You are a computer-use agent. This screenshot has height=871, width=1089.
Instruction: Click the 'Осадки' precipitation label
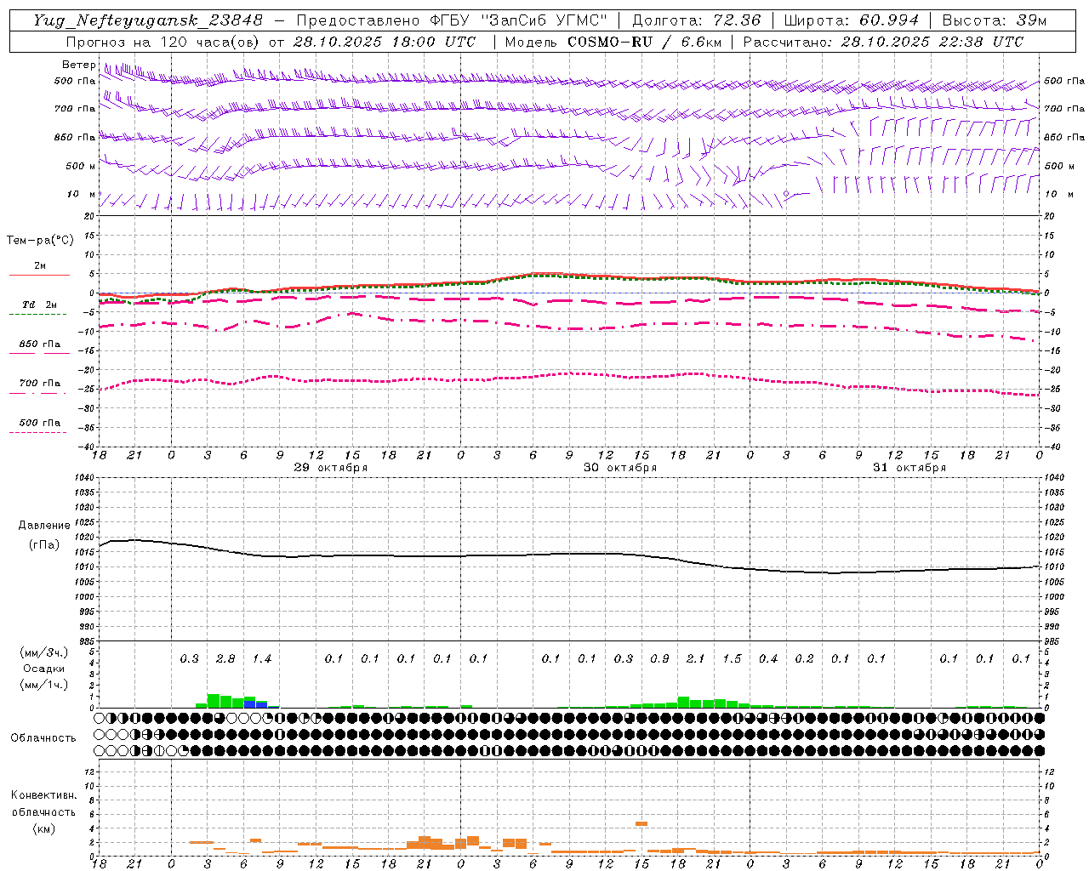[43, 669]
